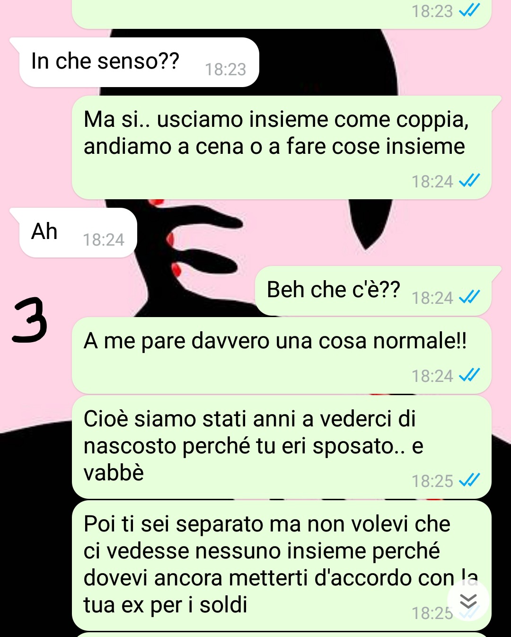Viewport: 511px width, 637px height.
Task: Tap blue ticks on the topmost 18:23 bubble
Action: coord(469,10)
